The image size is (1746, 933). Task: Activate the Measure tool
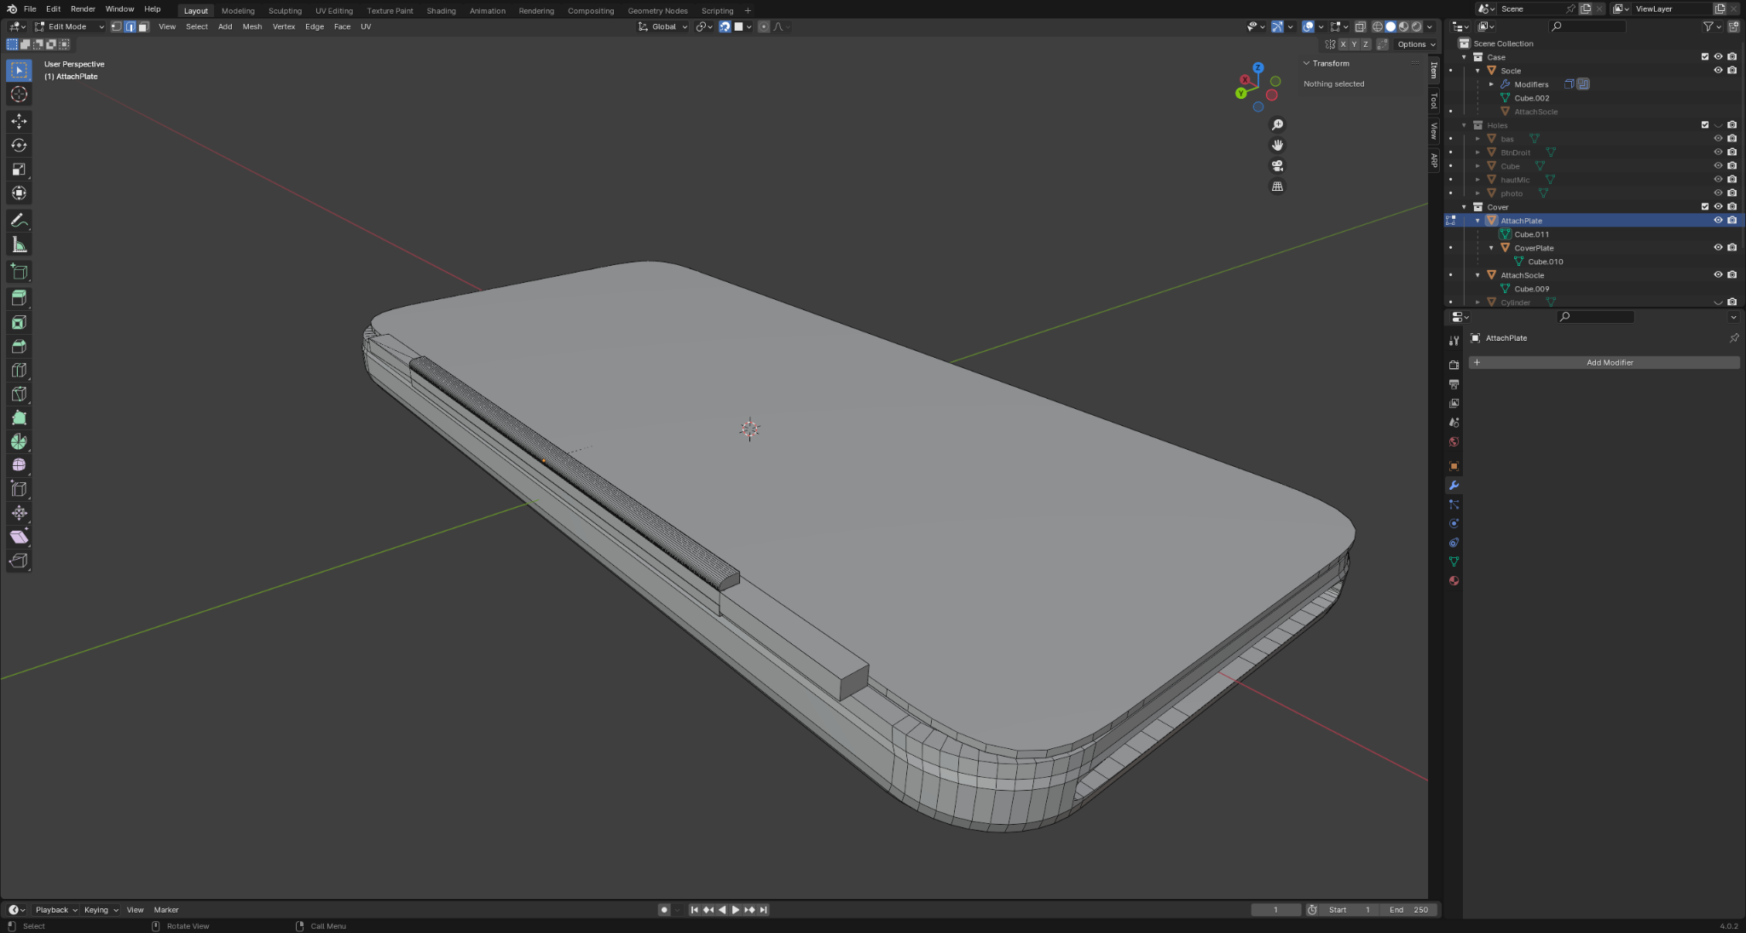coord(19,245)
